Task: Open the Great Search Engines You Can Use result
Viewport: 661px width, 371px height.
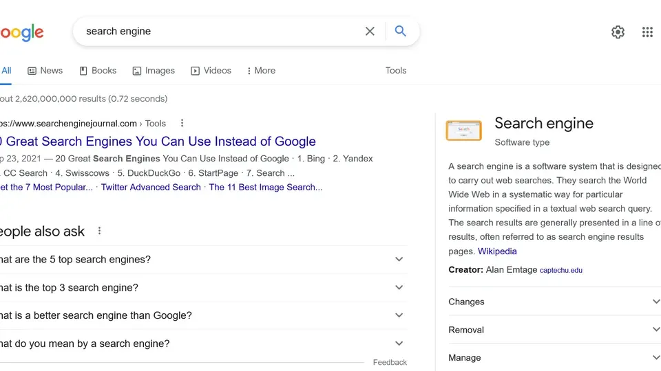Action: [x=158, y=142]
